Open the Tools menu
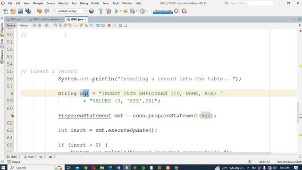 [116, 3]
